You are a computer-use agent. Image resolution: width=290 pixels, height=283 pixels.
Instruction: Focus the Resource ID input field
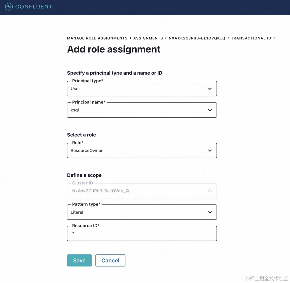click(x=142, y=233)
